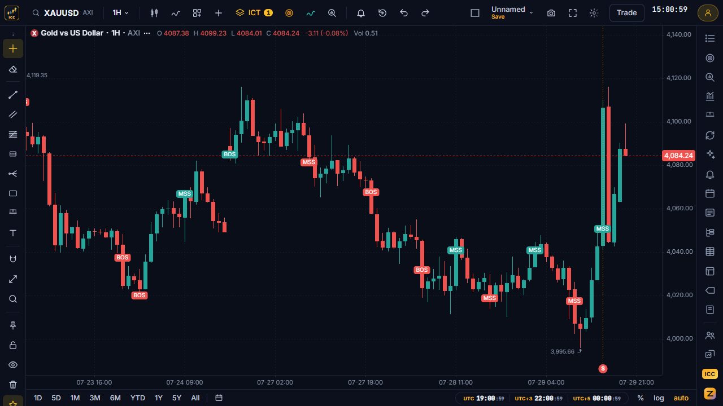Select the crosshair cursor tool
The image size is (723, 406).
coord(13,48)
